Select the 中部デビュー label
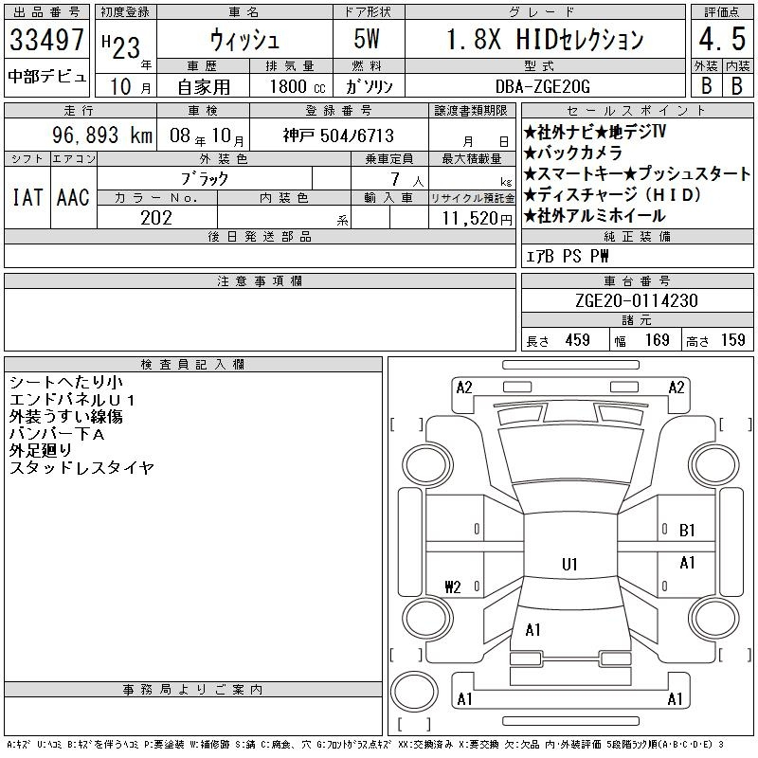This screenshot has width=758, height=758. pyautogui.click(x=46, y=77)
